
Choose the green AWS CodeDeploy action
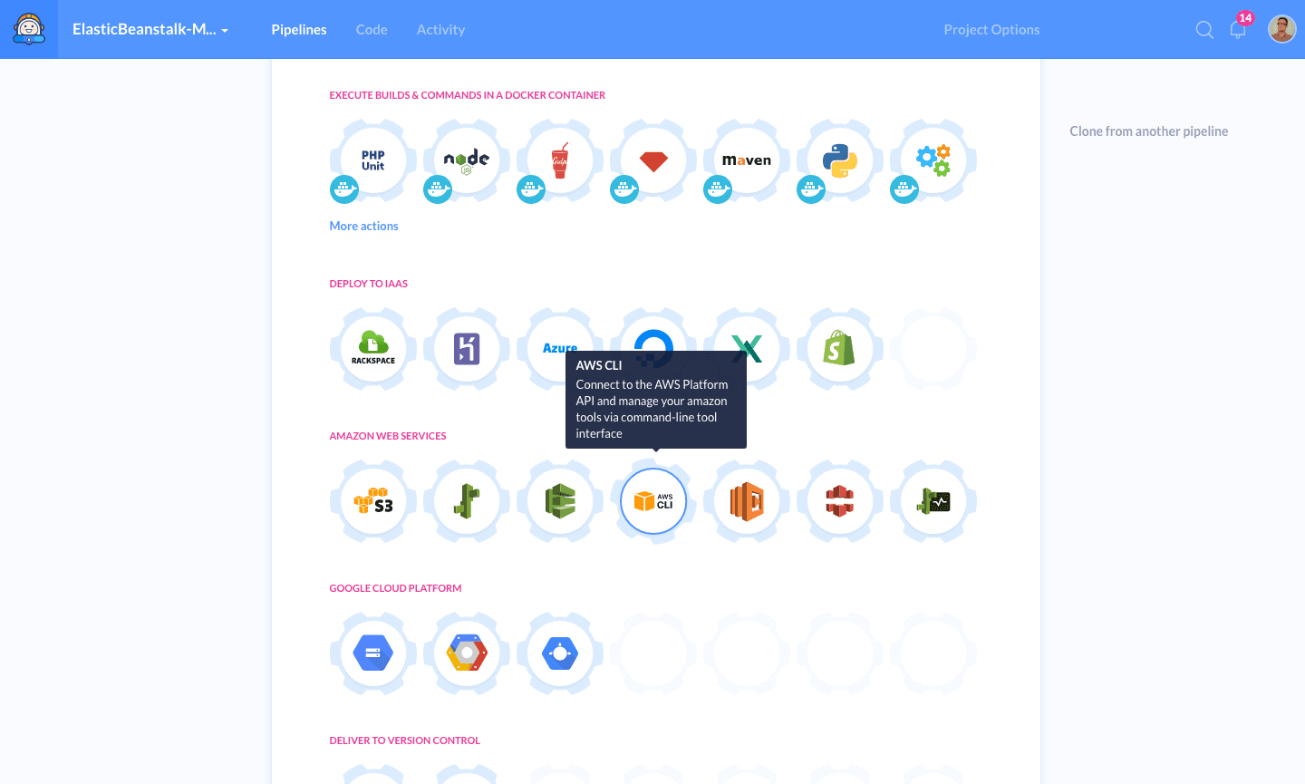[560, 501]
